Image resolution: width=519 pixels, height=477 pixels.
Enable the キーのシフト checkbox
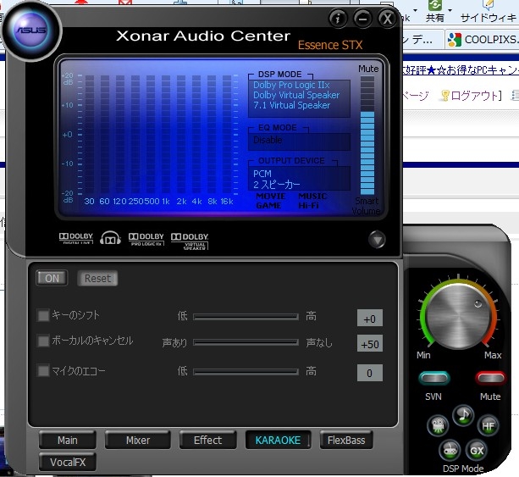tap(43, 315)
